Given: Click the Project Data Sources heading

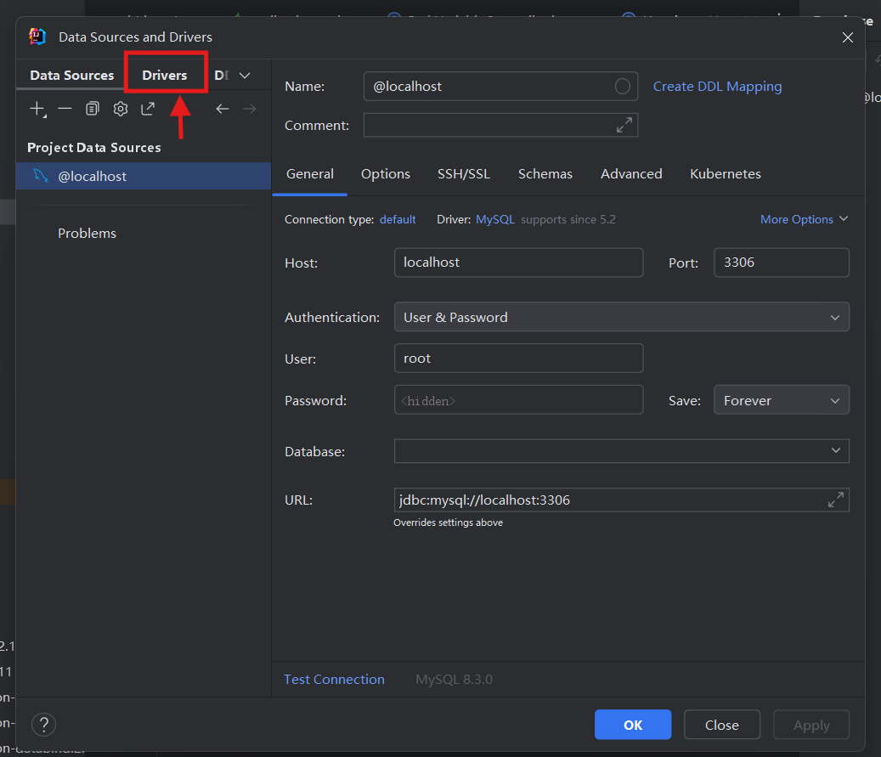Looking at the screenshot, I should 93,147.
